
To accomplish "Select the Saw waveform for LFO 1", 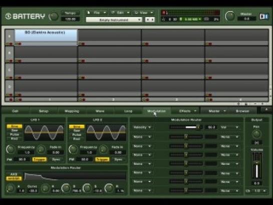I will 15,130.
